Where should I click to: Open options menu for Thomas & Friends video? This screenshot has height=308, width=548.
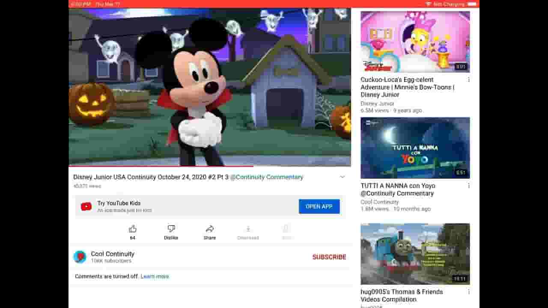pyautogui.click(x=469, y=292)
